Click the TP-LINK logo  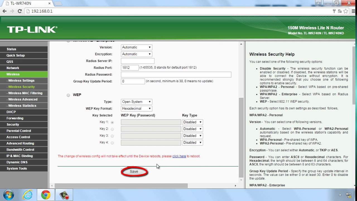tap(32, 29)
